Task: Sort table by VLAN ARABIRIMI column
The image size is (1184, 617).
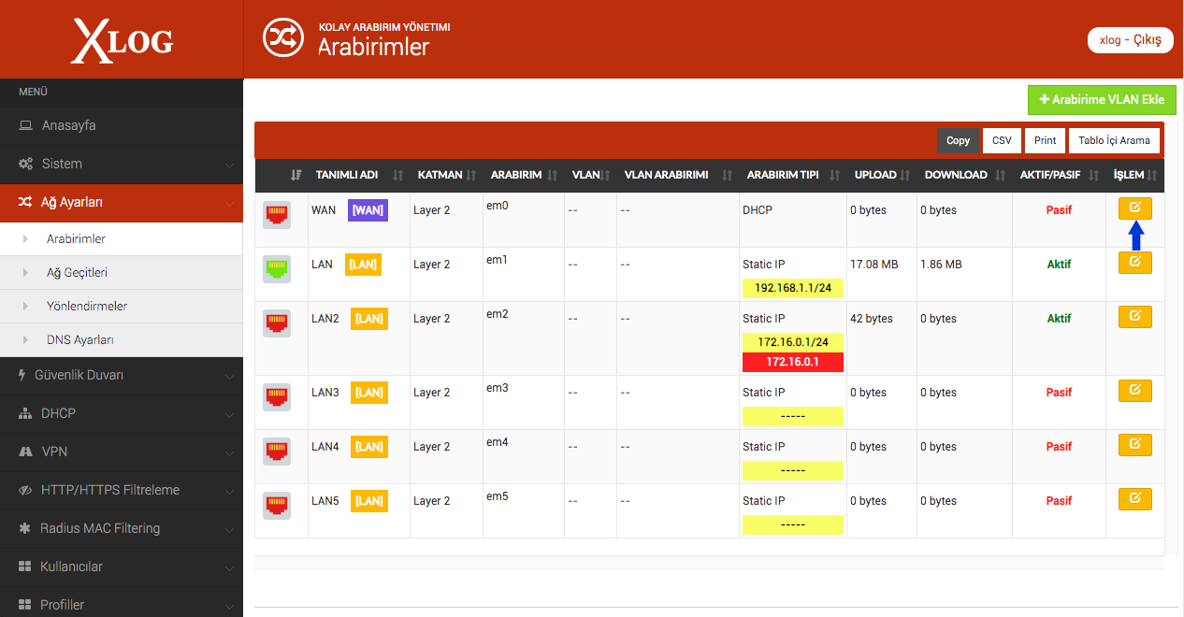Action: point(677,175)
